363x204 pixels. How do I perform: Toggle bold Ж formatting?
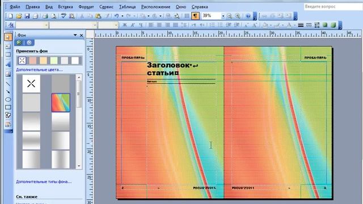coord(125,25)
